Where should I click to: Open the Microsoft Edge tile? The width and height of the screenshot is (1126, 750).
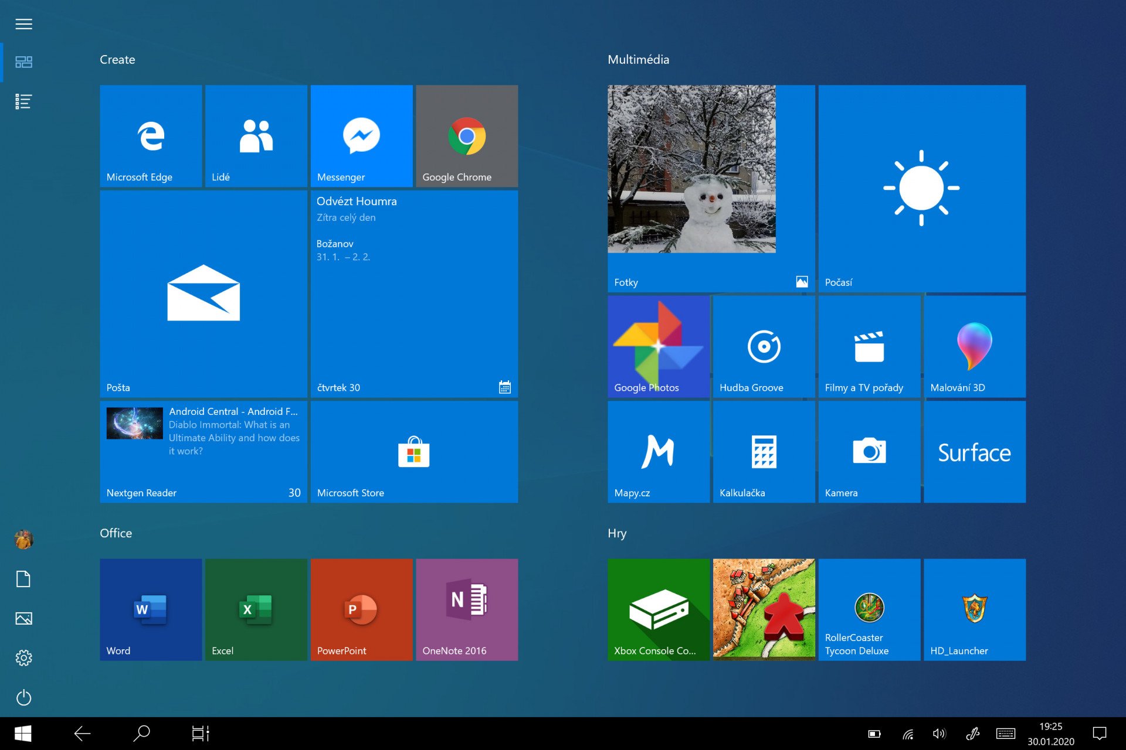[x=151, y=136]
